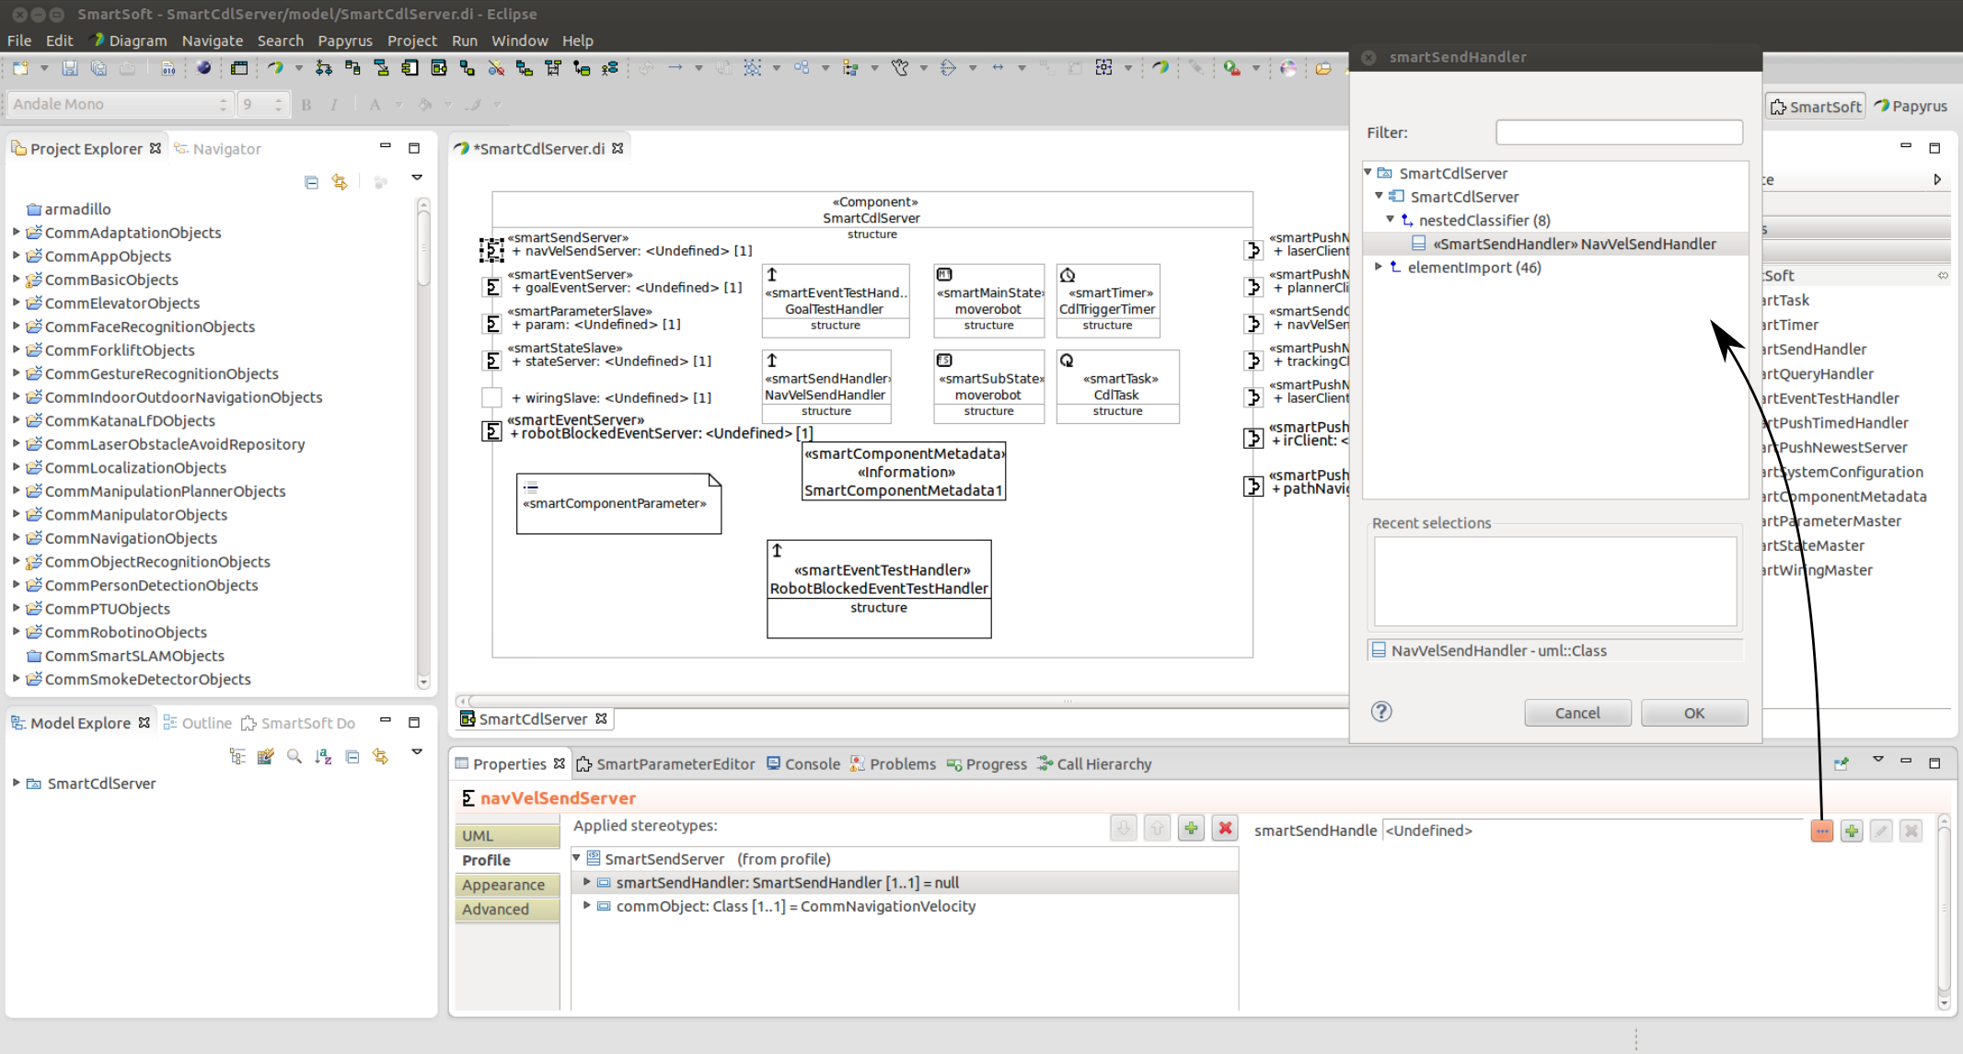1963x1054 pixels.
Task: Expand commObject: Class property row
Action: click(x=587, y=906)
